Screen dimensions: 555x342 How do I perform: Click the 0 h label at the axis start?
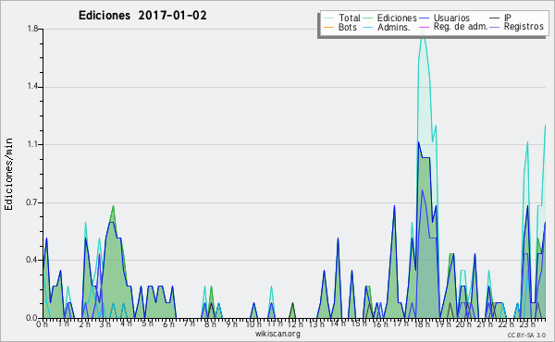tap(43, 324)
